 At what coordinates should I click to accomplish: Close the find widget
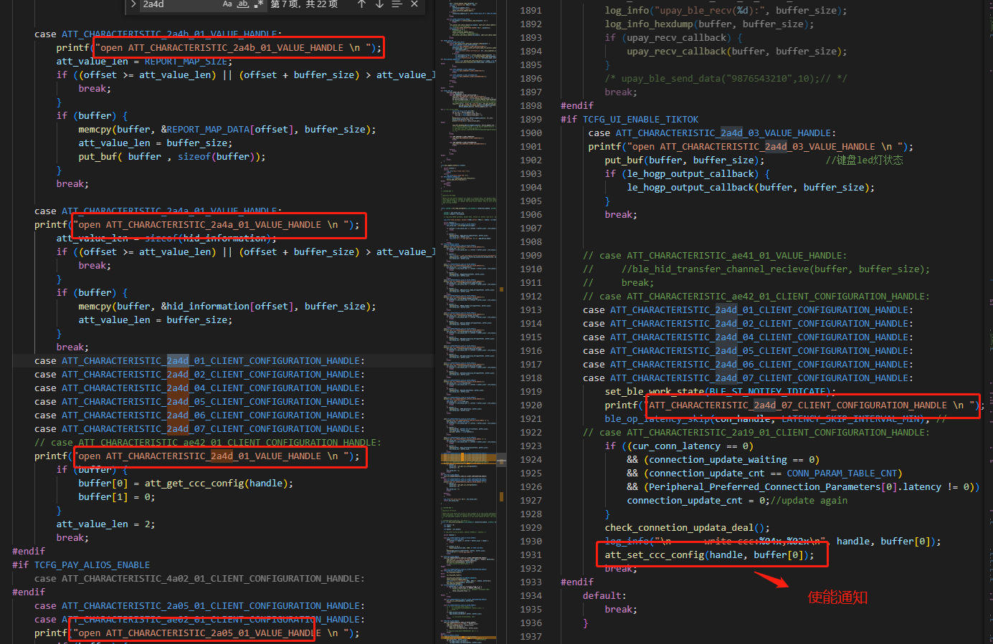pos(414,4)
